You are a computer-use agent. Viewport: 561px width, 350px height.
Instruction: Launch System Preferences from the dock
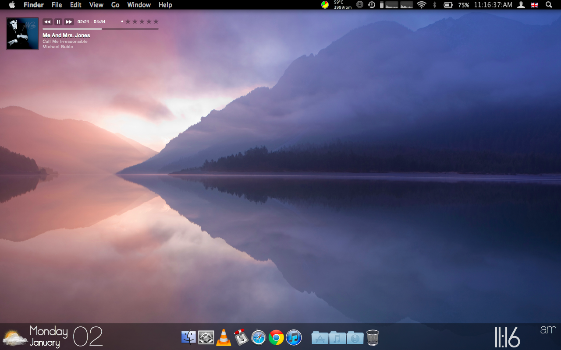tap(206, 337)
